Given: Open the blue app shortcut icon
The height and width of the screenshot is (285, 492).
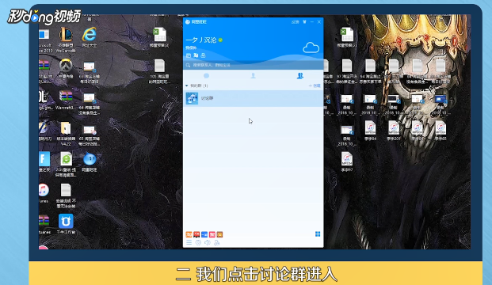Looking at the screenshot, I should click(x=204, y=234).
